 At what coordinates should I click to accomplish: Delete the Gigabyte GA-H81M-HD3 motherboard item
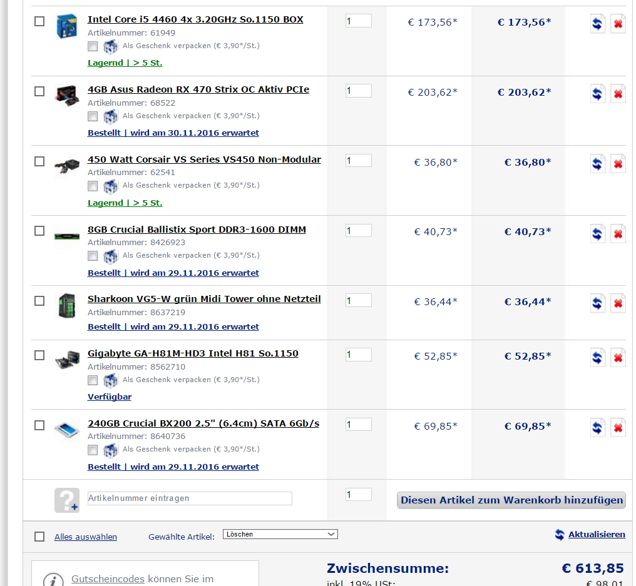coord(618,358)
